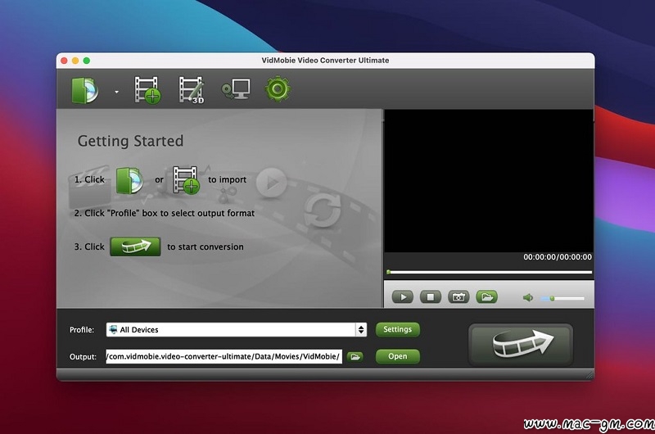The height and width of the screenshot is (434, 655).
Task: Click the Profile dropdown stepper arrows
Action: point(361,329)
